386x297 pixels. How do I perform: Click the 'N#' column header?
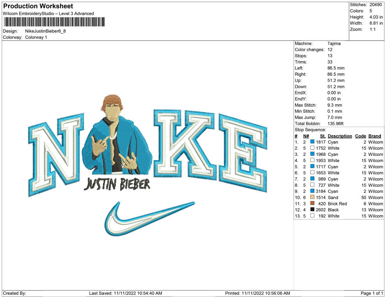(306, 136)
